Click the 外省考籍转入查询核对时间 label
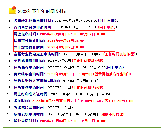This screenshot has height=128, width=164. (37, 81)
